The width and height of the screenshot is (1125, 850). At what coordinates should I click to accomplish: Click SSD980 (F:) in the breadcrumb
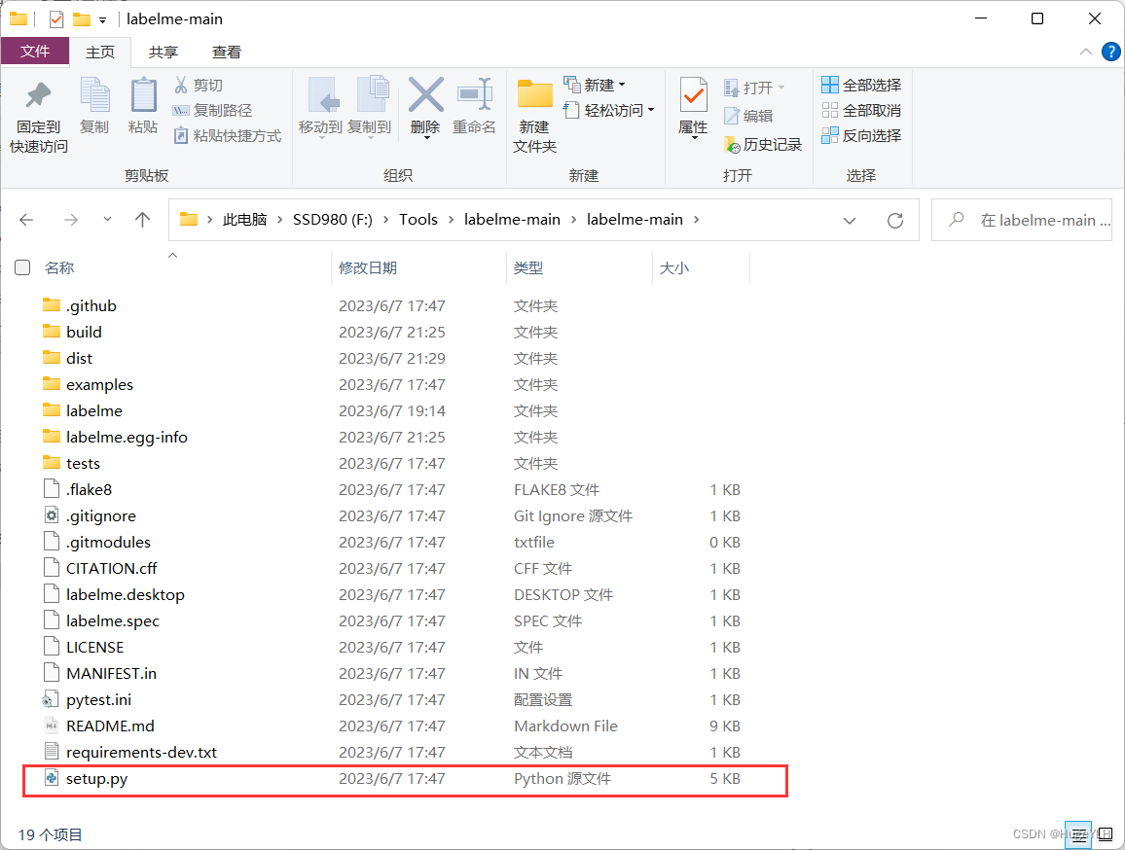pos(333,220)
